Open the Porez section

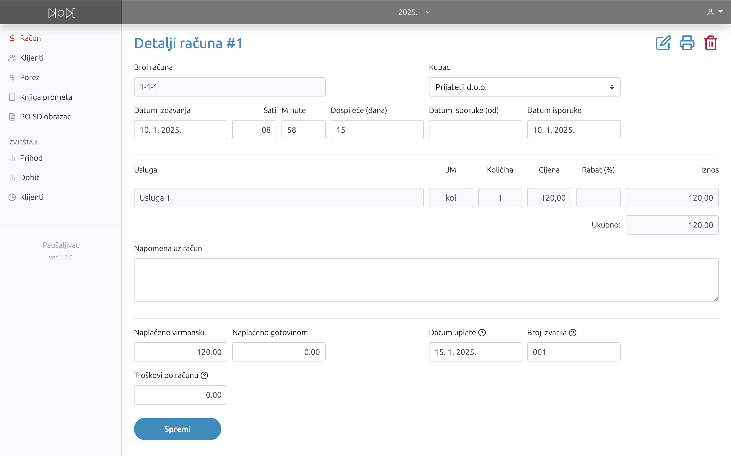[x=30, y=78]
